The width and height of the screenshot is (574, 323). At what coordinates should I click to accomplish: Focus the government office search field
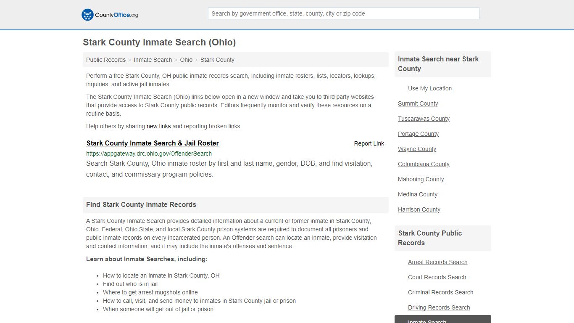tap(343, 13)
